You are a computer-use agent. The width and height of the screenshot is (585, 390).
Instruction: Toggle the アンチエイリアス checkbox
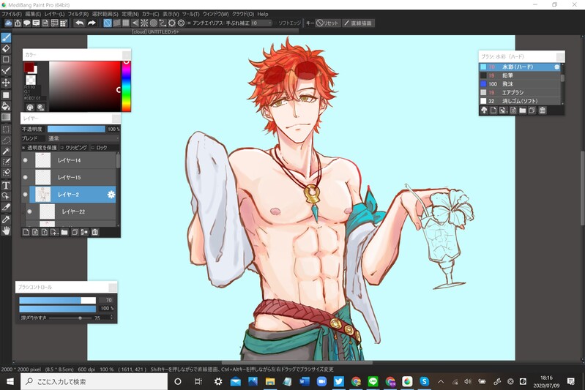[189, 23]
